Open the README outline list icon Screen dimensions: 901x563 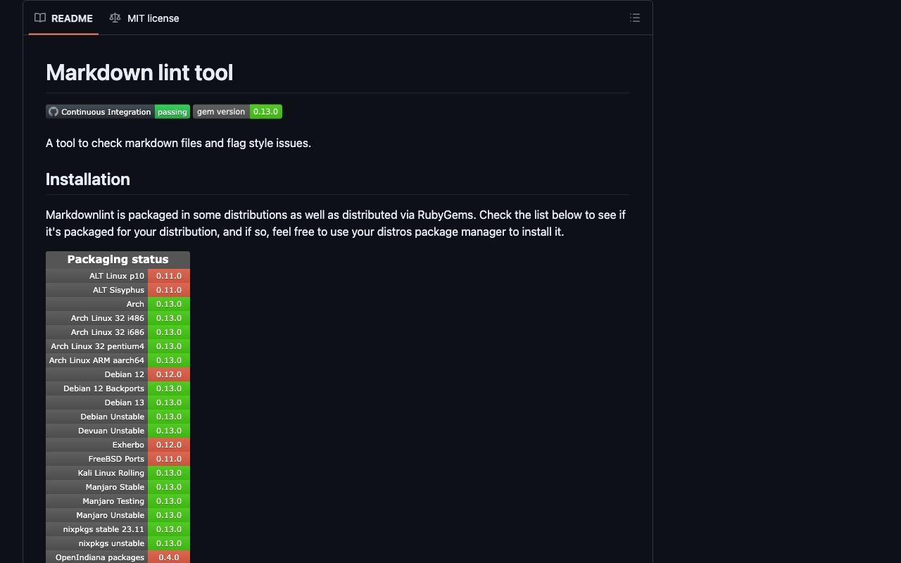point(635,18)
